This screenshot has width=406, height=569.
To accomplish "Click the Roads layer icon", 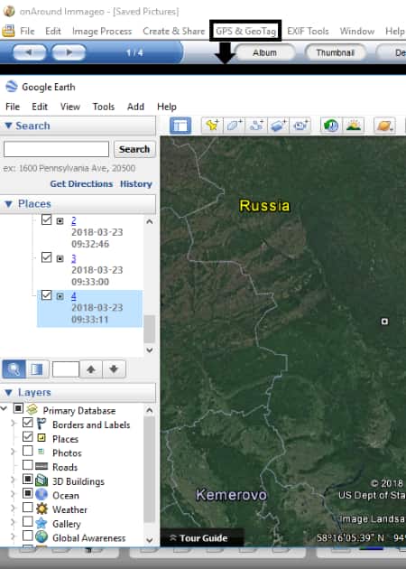I will pyautogui.click(x=42, y=466).
